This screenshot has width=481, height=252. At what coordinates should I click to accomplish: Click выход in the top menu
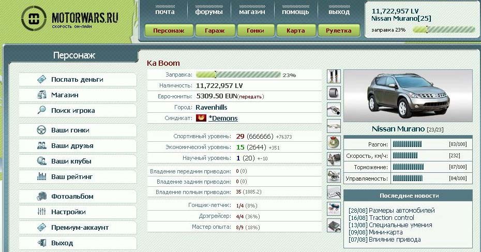coord(339,12)
